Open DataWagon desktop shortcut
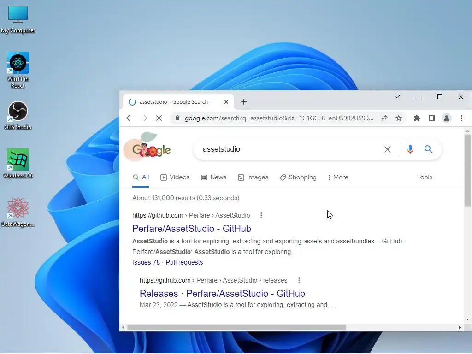 (x=18, y=212)
